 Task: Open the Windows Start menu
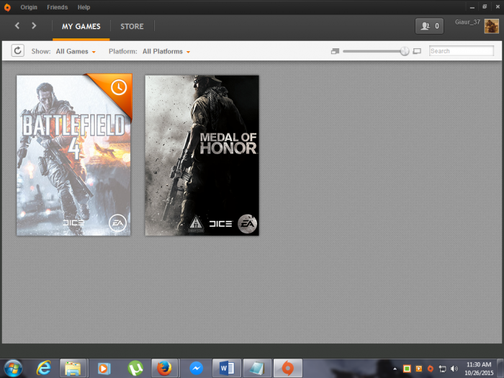13,368
